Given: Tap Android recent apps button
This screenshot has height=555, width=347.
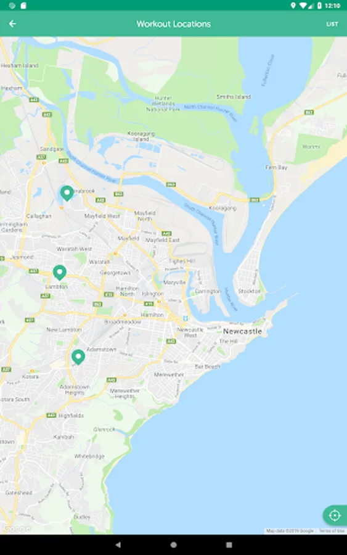Looking at the screenshot, I should pyautogui.click(x=229, y=545).
